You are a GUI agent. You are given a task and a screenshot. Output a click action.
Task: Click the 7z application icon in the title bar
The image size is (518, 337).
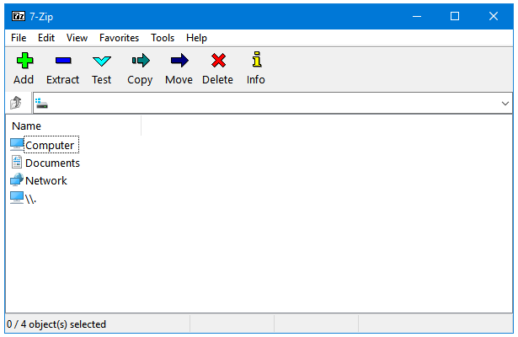[x=19, y=16]
